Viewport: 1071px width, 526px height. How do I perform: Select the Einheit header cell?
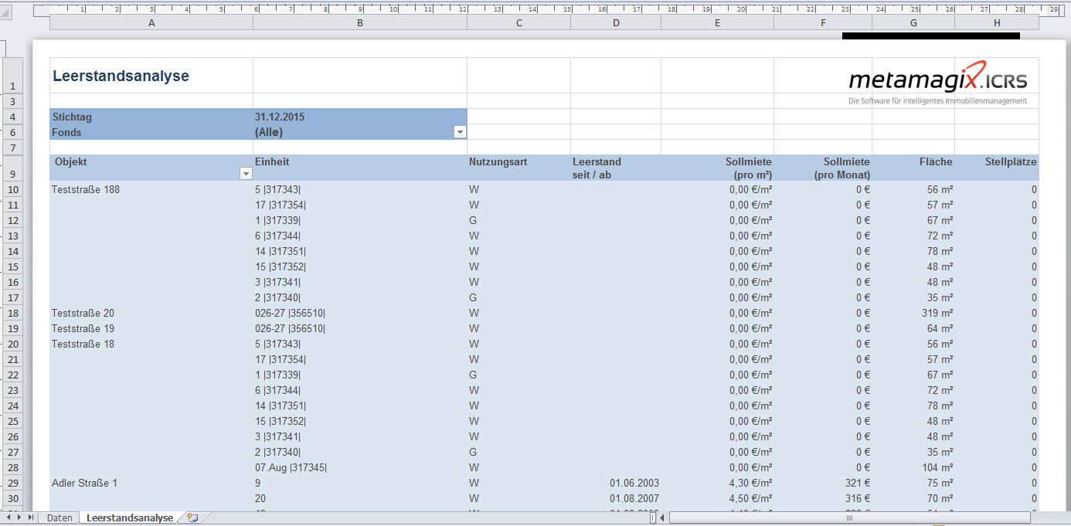click(x=360, y=168)
